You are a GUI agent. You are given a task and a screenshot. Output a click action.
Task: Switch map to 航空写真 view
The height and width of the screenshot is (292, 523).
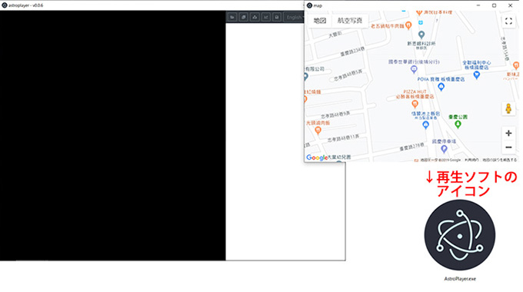point(350,21)
